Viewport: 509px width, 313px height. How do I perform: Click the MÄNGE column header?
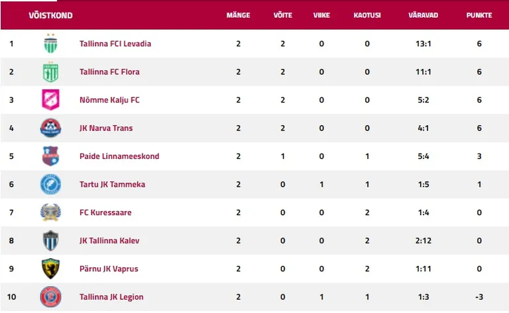[x=239, y=15]
